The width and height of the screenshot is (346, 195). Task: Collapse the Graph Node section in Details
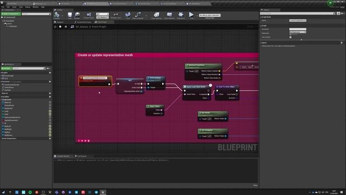[x=261, y=17]
